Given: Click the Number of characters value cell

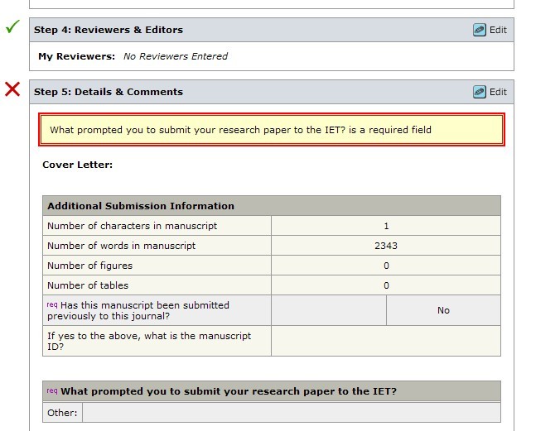Looking at the screenshot, I should pyautogui.click(x=386, y=226).
